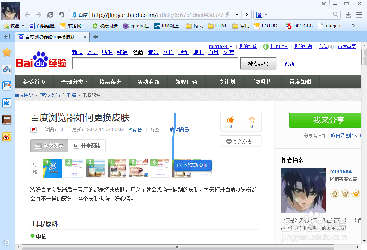This screenshot has width=367, height=250.
Task: Open the 领取任务 navigation item
Action: pos(186,82)
